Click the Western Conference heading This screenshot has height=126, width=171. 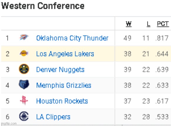pyautogui.click(x=43, y=6)
